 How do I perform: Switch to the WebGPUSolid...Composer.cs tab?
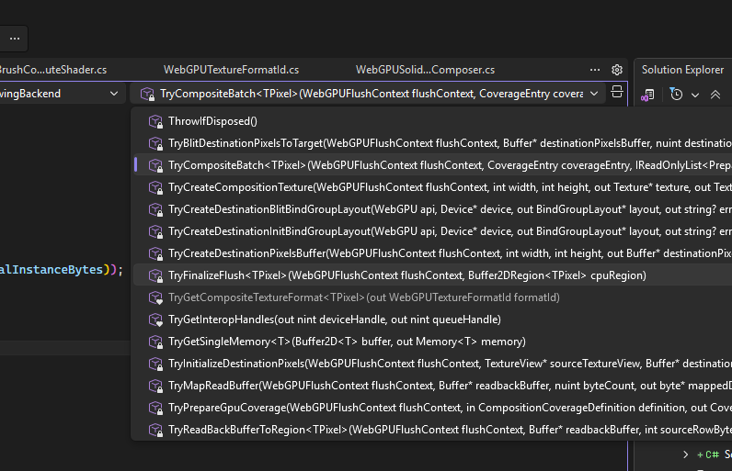coord(425,70)
